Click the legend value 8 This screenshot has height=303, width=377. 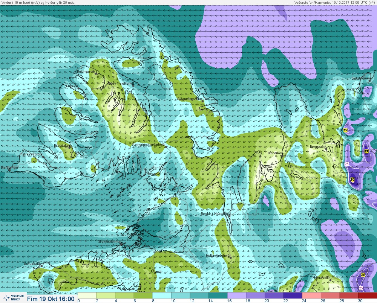(x=153, y=301)
